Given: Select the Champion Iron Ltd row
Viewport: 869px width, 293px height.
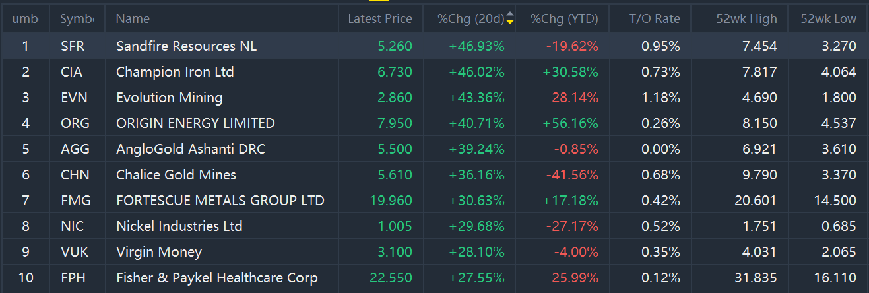Looking at the screenshot, I should pos(434,72).
